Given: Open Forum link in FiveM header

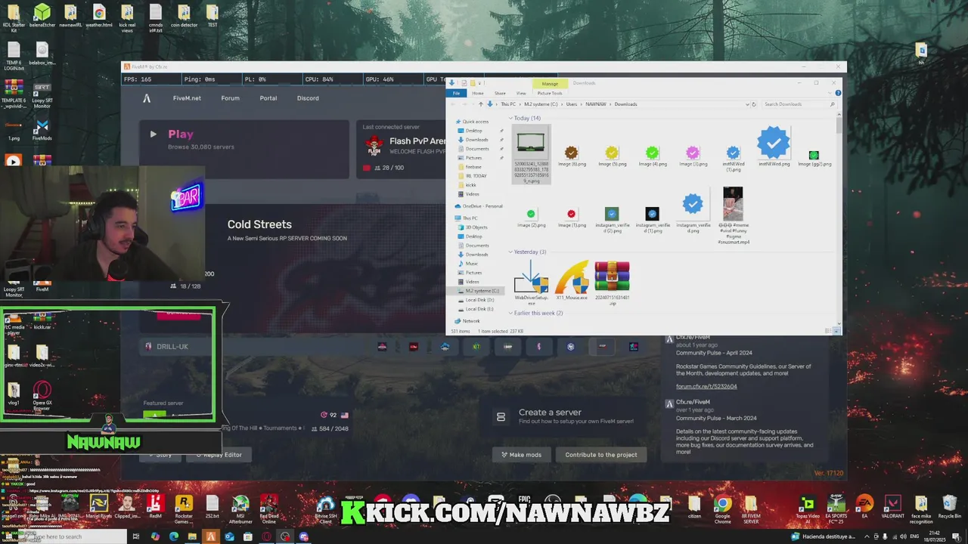Looking at the screenshot, I should (x=230, y=98).
